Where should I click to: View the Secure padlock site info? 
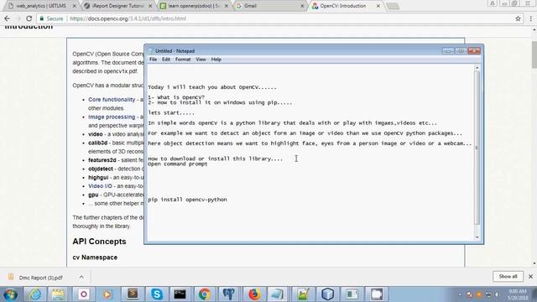tap(51, 18)
